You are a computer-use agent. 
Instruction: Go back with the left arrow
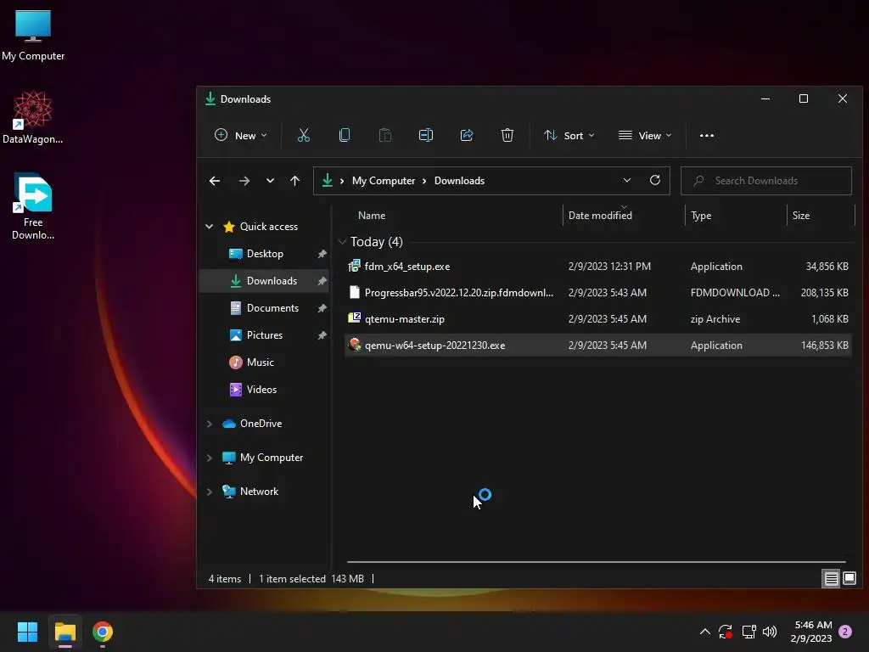pyautogui.click(x=215, y=181)
